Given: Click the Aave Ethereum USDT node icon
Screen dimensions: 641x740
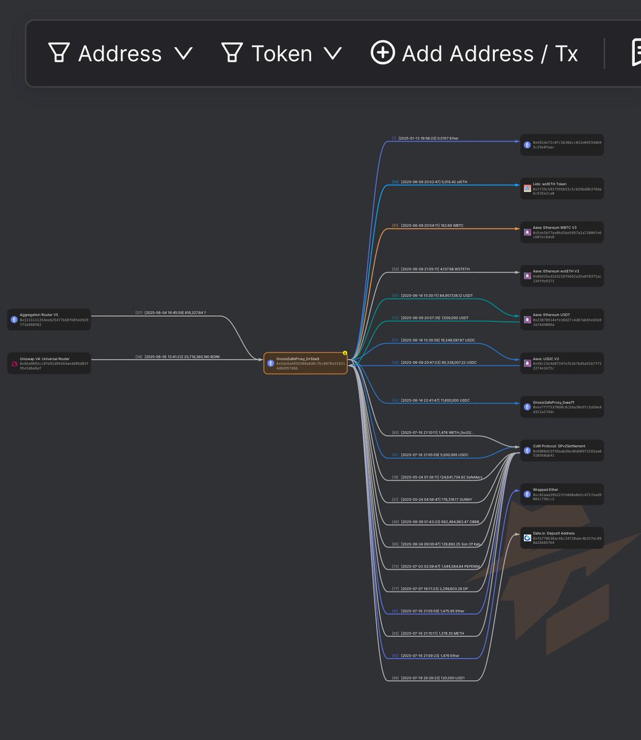Looking at the screenshot, I should pos(527,319).
